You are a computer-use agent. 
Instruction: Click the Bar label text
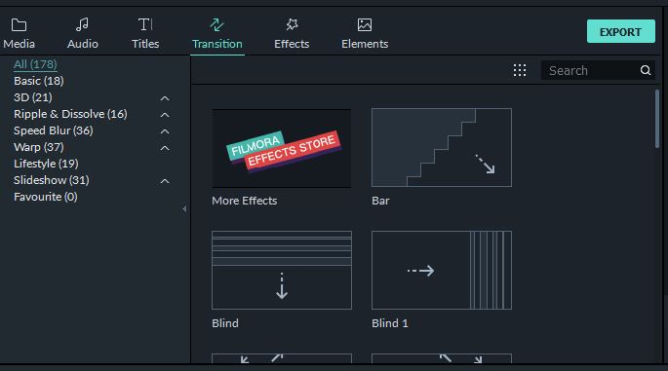click(x=380, y=201)
